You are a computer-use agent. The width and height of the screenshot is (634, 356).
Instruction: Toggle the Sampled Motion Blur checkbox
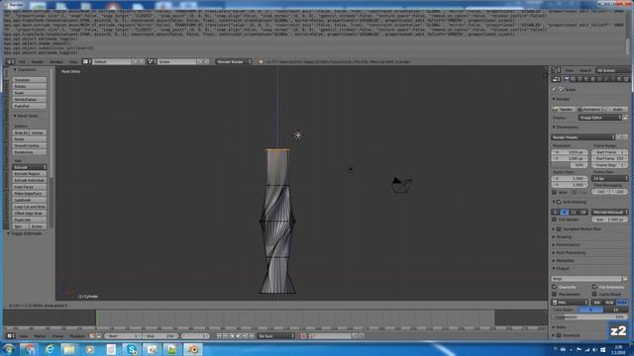coord(559,228)
